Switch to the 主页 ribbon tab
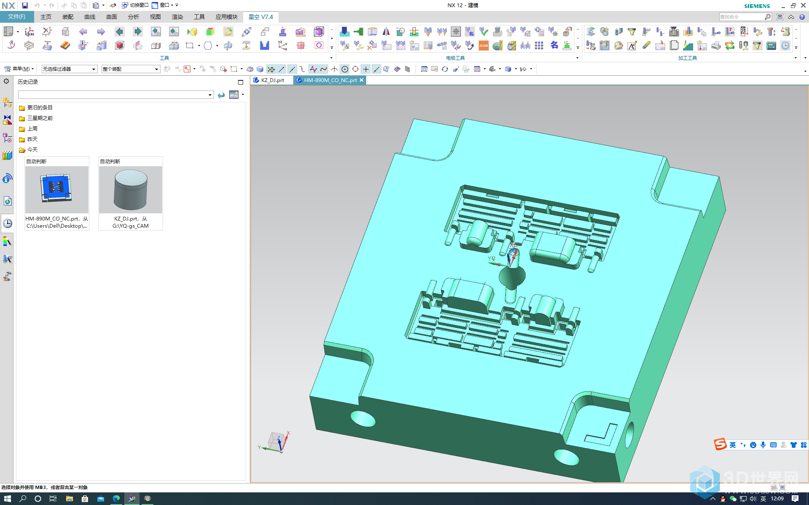The image size is (809, 505). [46, 17]
